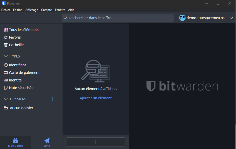This screenshot has height=149, width=236.
Task: Expand the account switcher chevron
Action: tap(231, 18)
